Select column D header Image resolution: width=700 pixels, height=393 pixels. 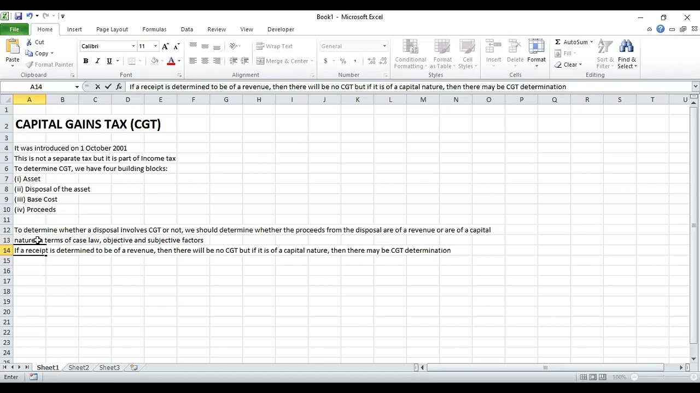point(127,99)
